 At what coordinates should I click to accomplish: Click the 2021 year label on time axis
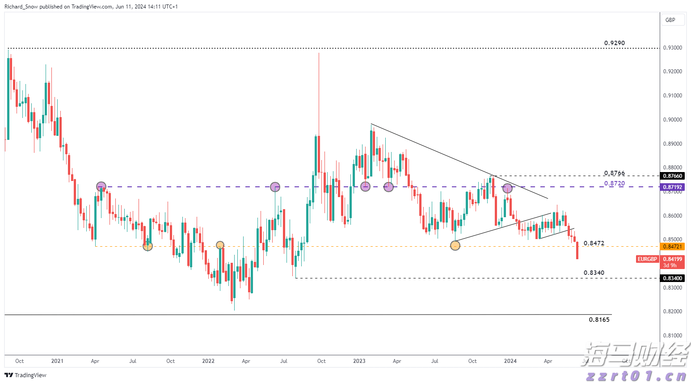57,361
